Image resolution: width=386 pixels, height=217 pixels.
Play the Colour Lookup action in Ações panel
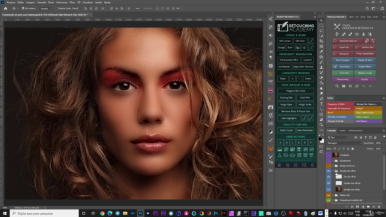[x=368, y=117]
